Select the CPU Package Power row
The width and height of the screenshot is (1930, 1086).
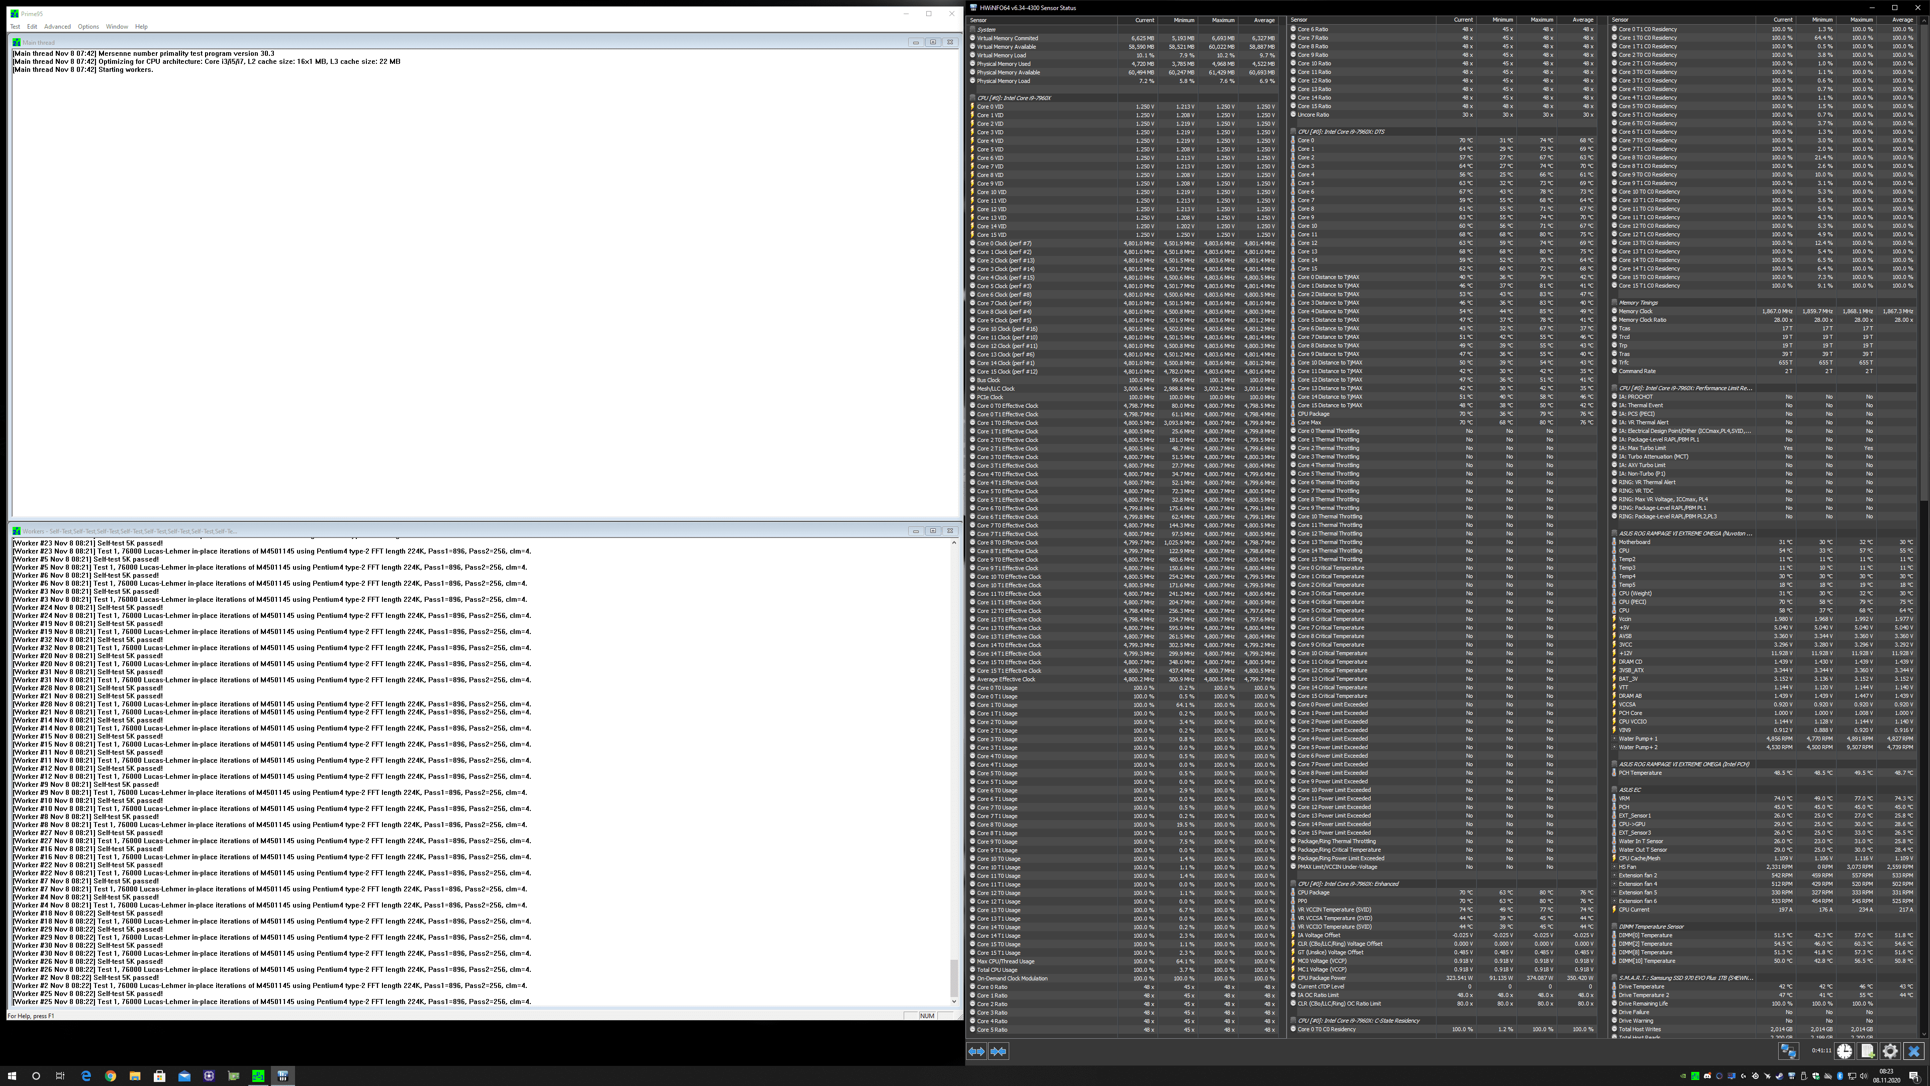pyautogui.click(x=1443, y=978)
